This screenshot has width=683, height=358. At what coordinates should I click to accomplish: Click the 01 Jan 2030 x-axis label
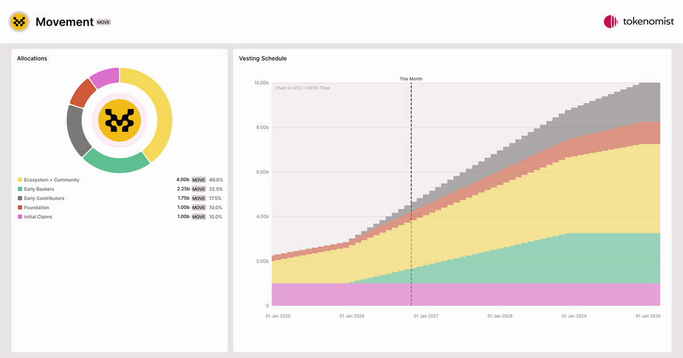tap(647, 316)
